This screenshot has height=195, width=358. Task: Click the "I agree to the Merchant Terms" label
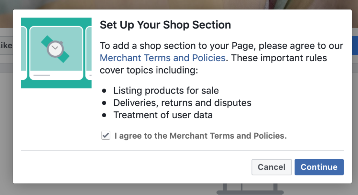pos(200,136)
